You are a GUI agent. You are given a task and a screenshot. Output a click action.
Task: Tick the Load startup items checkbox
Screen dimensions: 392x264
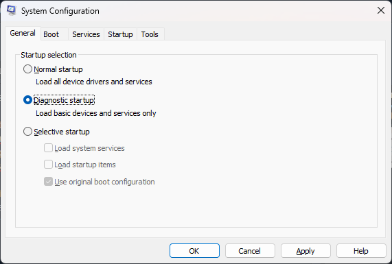tap(48, 165)
